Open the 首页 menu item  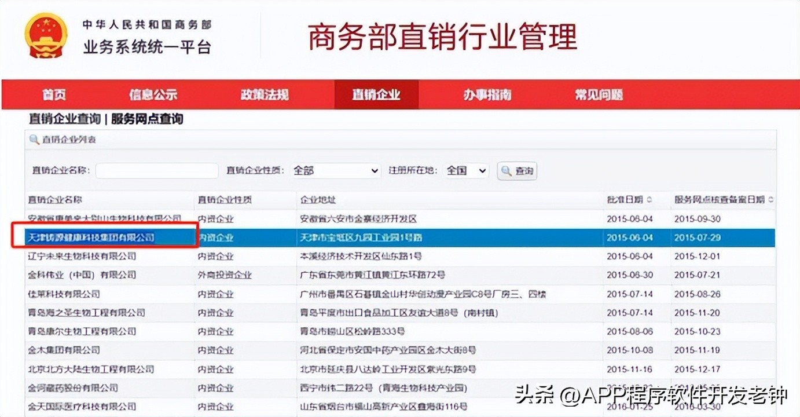(x=54, y=95)
